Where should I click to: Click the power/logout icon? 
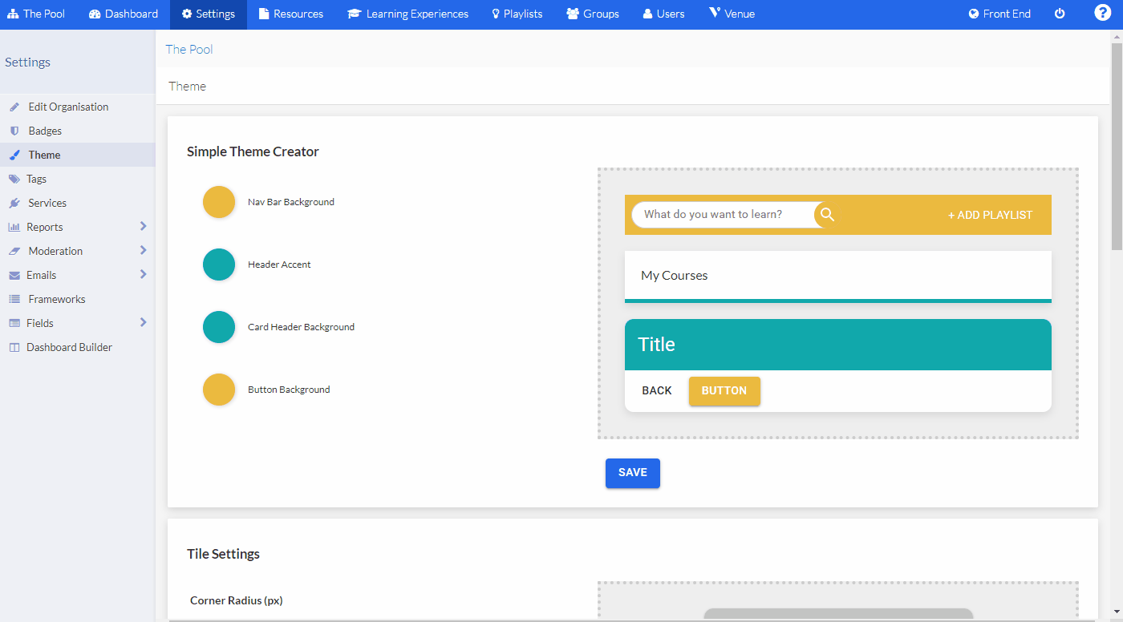(1060, 14)
